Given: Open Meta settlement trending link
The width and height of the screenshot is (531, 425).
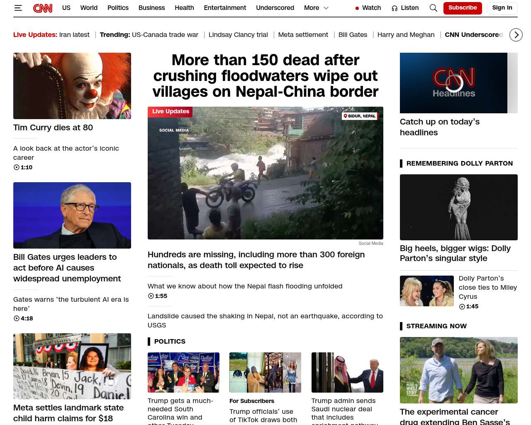Looking at the screenshot, I should pyautogui.click(x=303, y=35).
